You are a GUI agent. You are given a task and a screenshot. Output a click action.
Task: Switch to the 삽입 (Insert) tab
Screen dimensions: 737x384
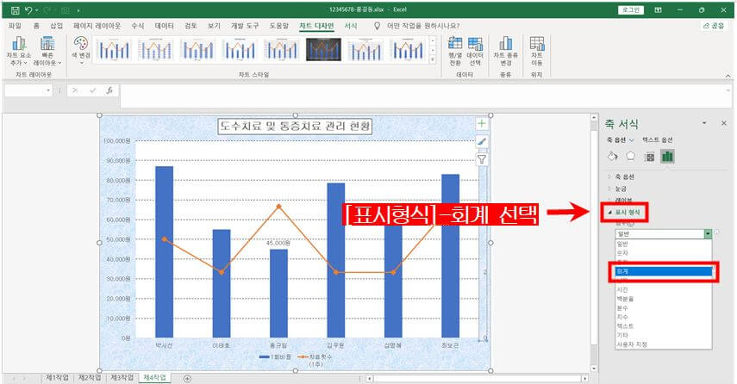coord(56,27)
